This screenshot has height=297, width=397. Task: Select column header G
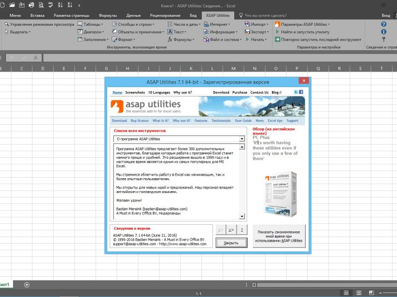[106, 68]
